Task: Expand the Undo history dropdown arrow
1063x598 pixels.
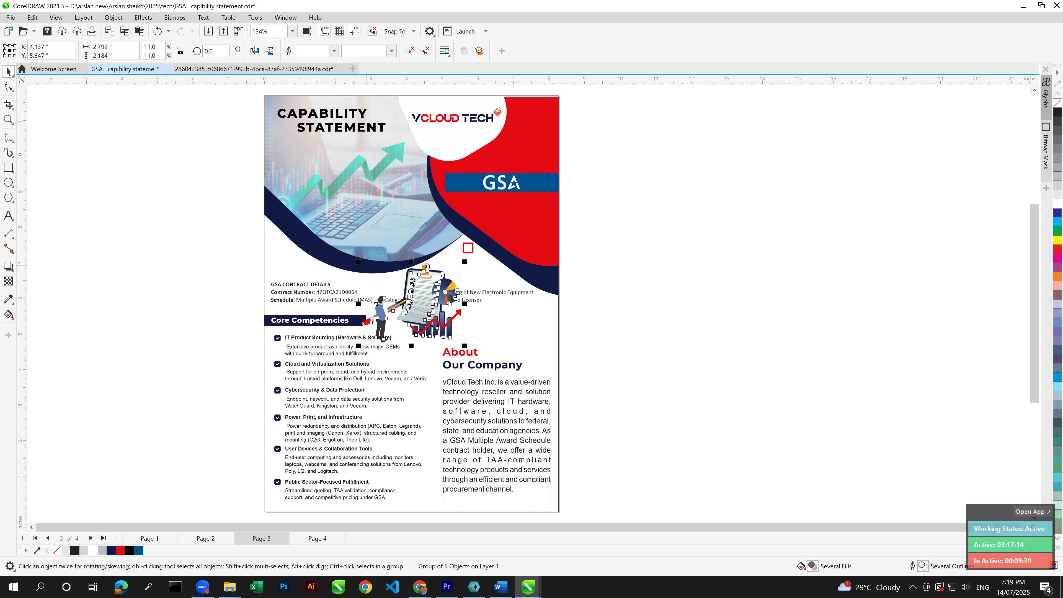Action: [168, 31]
